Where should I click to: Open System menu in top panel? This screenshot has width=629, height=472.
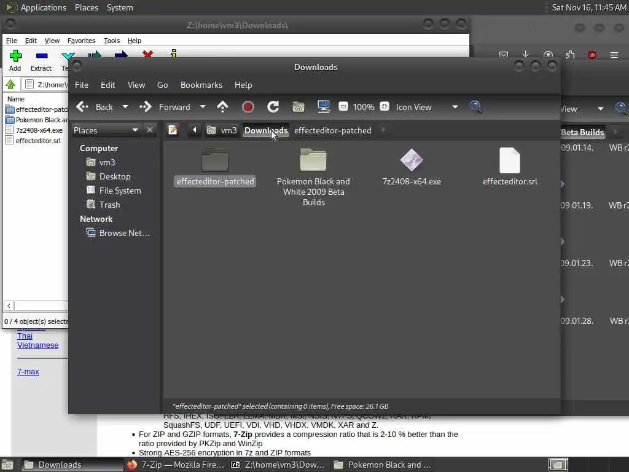tap(120, 7)
